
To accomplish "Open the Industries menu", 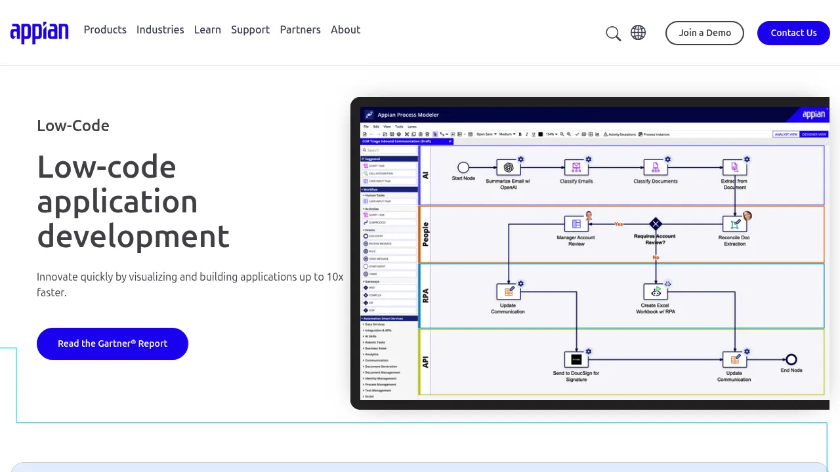I will [x=160, y=29].
